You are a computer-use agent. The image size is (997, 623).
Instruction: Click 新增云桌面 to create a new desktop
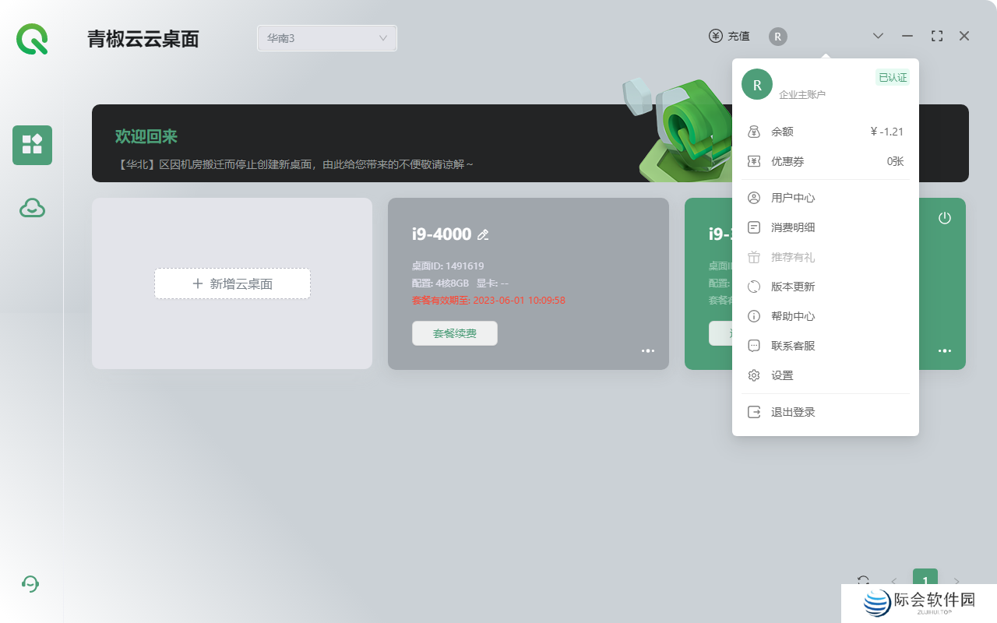[232, 283]
